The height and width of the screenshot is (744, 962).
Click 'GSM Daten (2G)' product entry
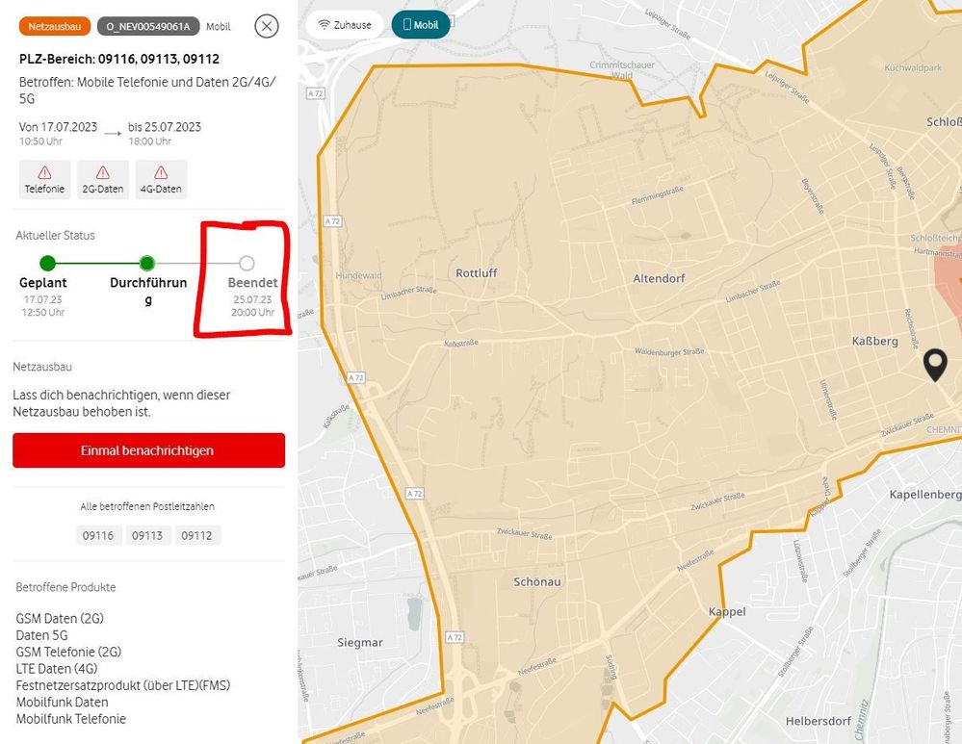click(x=60, y=618)
